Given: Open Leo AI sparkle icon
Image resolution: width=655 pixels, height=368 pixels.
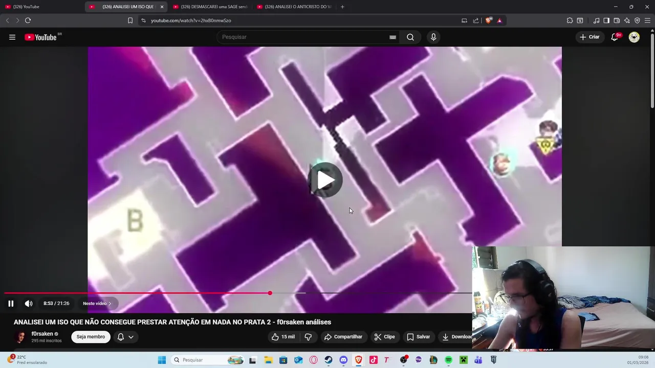Looking at the screenshot, I should click(627, 20).
